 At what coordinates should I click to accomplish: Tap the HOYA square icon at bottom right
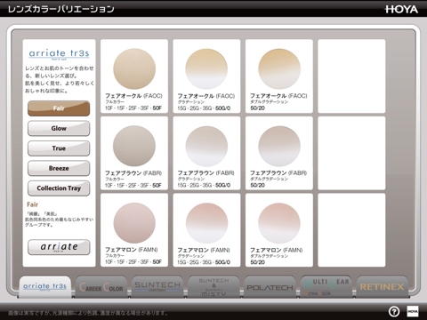click(x=413, y=311)
